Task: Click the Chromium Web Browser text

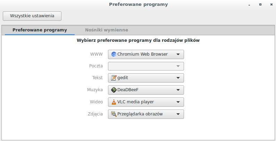Action: click(142, 54)
